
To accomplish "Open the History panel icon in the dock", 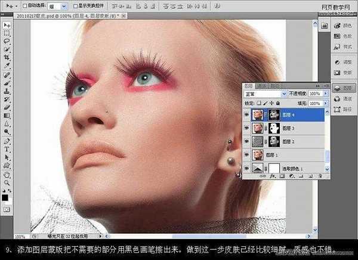I will (x=324, y=26).
